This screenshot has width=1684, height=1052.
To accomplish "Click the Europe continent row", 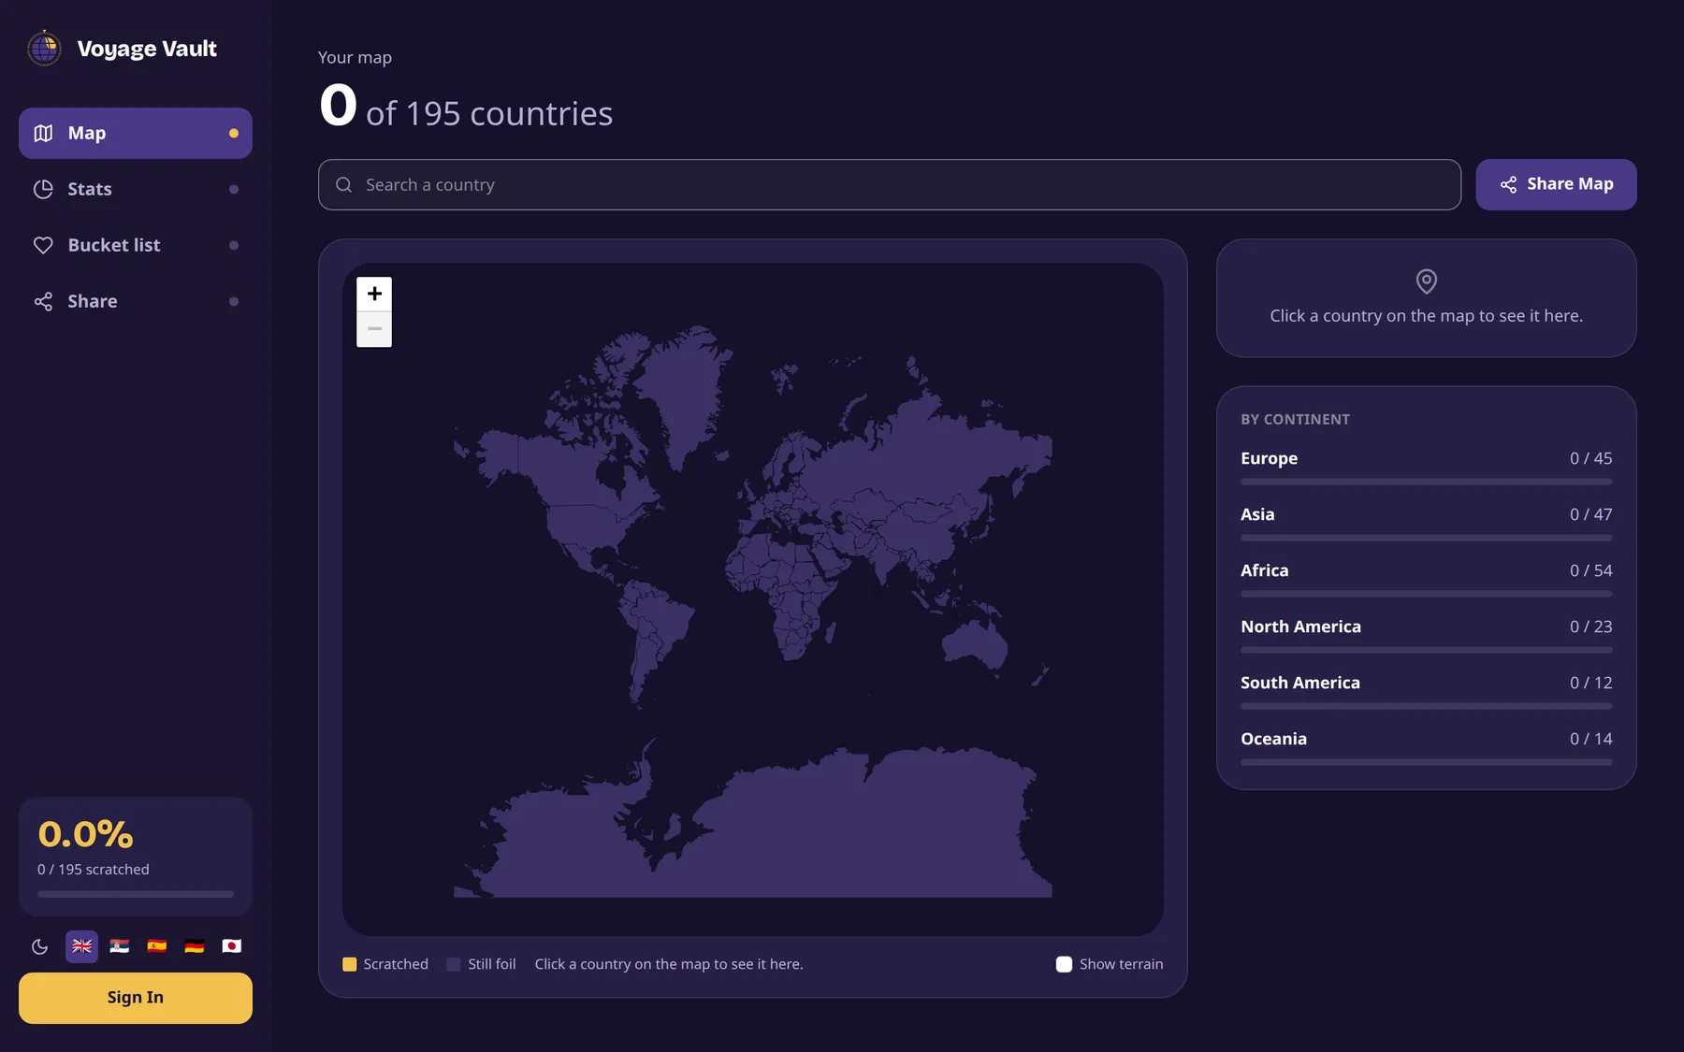I will tap(1427, 466).
